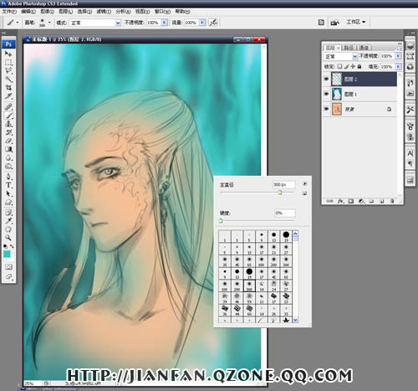Click the master diameter input field
The height and width of the screenshot is (391, 418).
pyautogui.click(x=283, y=185)
